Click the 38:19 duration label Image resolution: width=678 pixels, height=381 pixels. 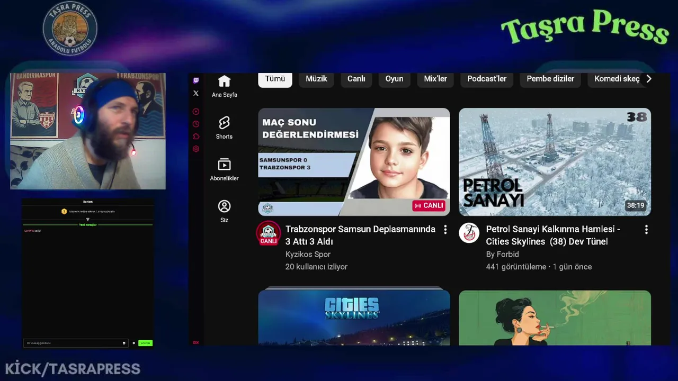pos(636,205)
